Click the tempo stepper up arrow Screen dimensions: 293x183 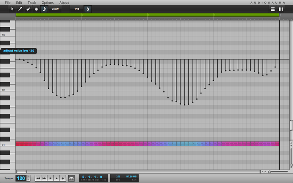28,176
